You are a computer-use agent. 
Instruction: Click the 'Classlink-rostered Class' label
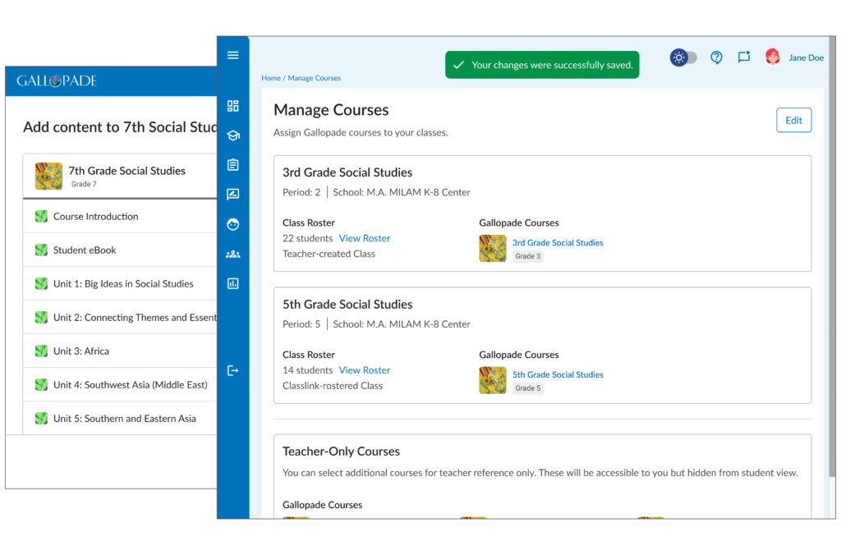coord(333,386)
